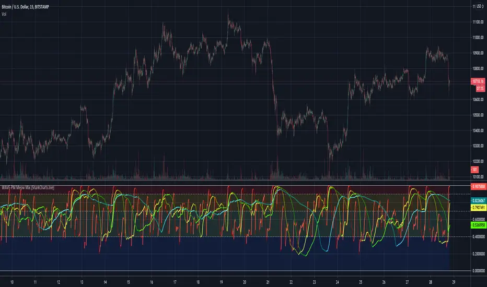Click the 10100.00 price axis label

click(478, 177)
